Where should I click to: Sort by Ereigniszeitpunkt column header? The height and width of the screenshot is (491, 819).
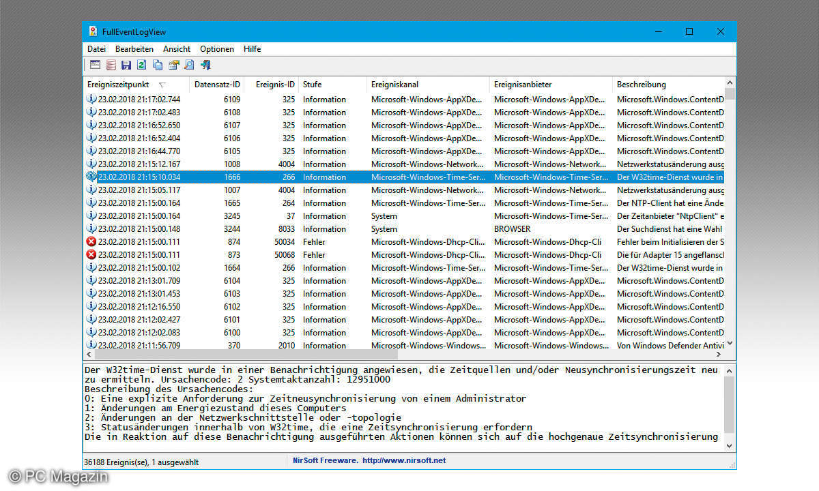coord(136,85)
